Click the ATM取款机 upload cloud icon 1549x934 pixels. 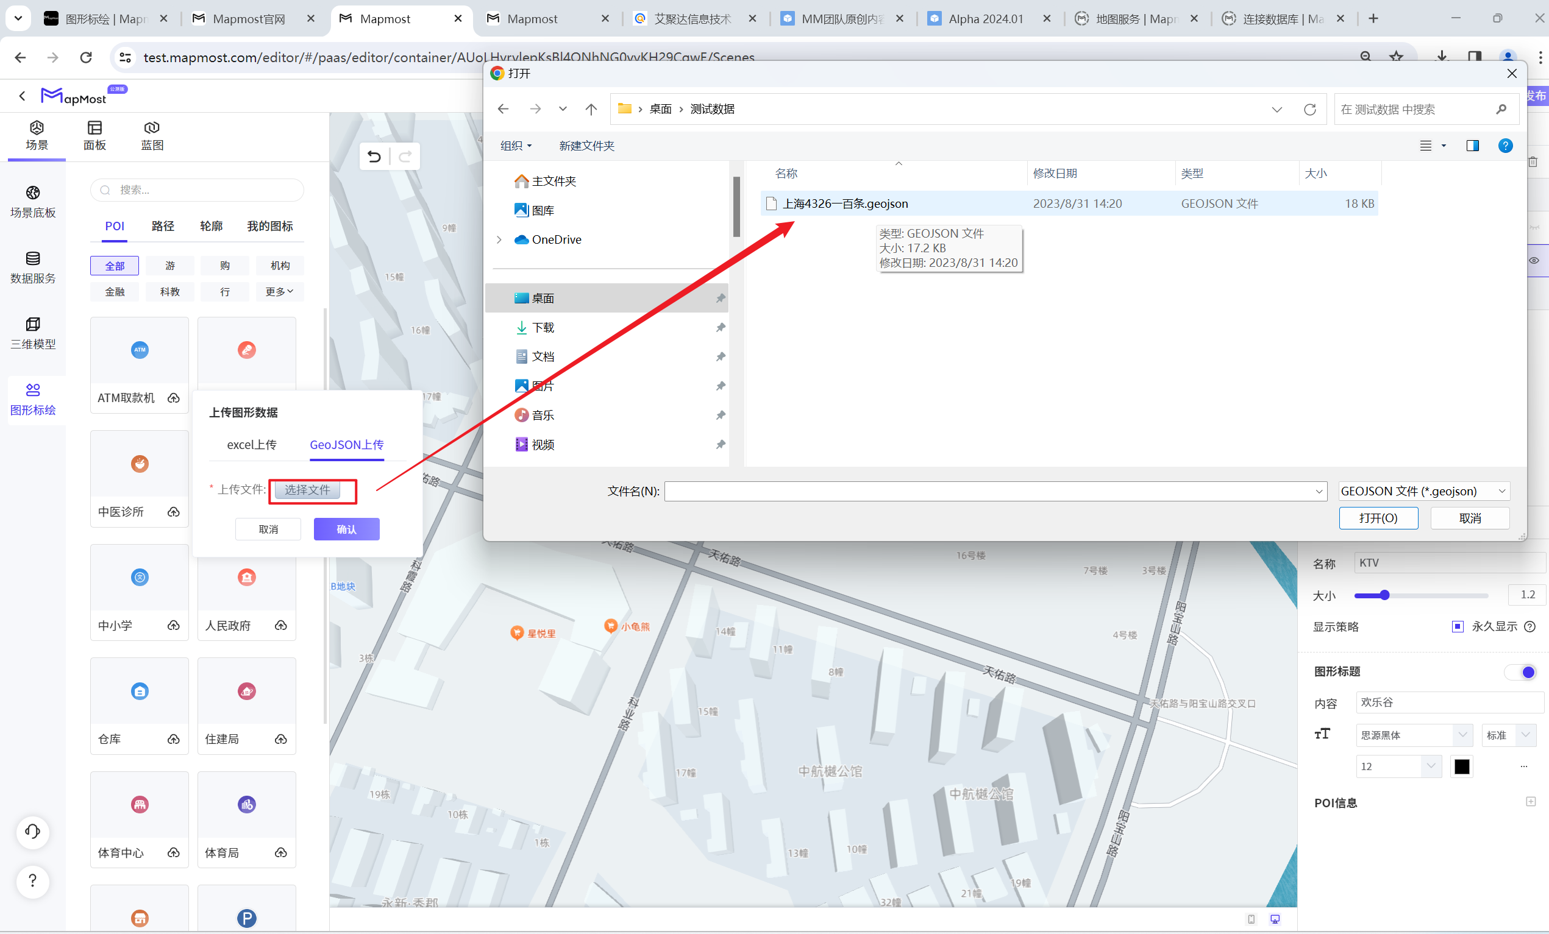pos(174,398)
